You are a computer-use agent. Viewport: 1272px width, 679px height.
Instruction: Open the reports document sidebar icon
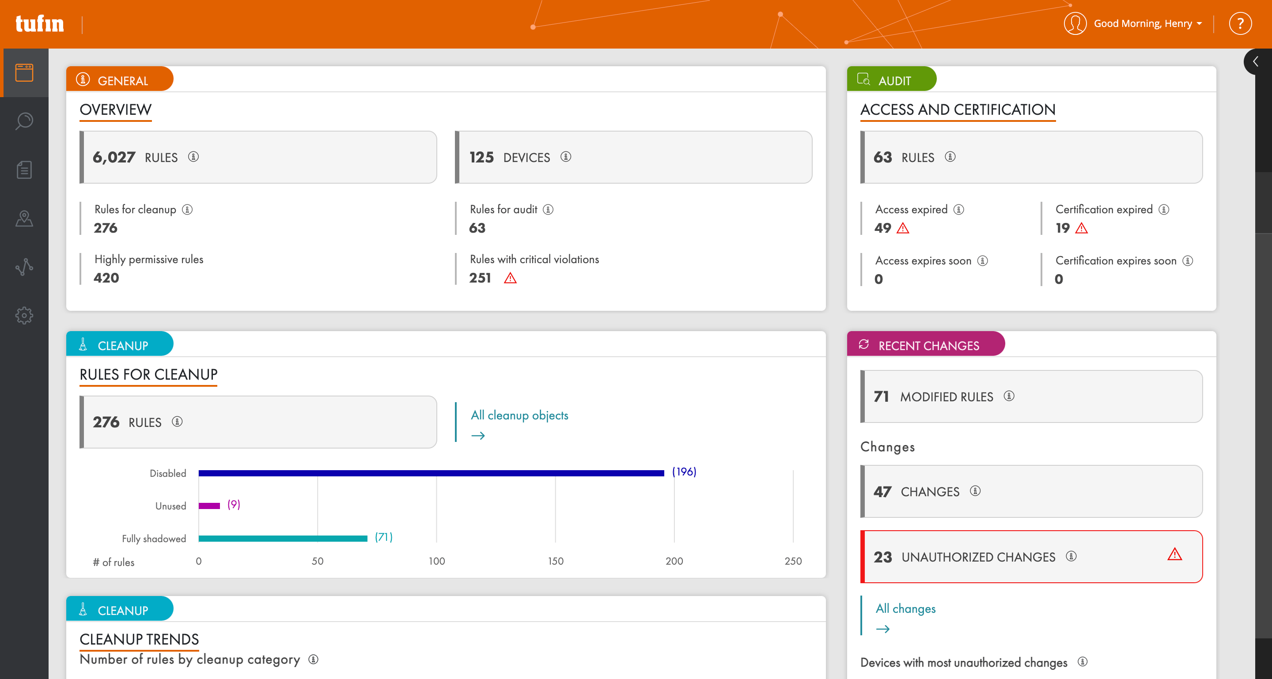click(24, 170)
